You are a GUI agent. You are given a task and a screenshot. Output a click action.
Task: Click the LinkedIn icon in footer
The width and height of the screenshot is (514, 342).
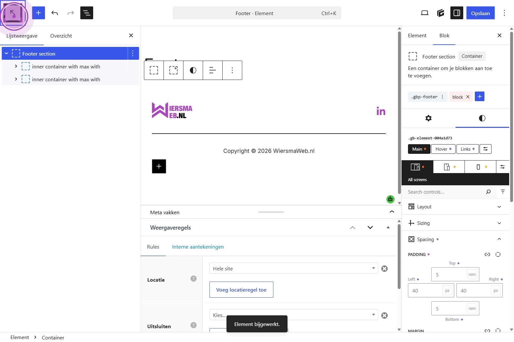[x=381, y=111]
